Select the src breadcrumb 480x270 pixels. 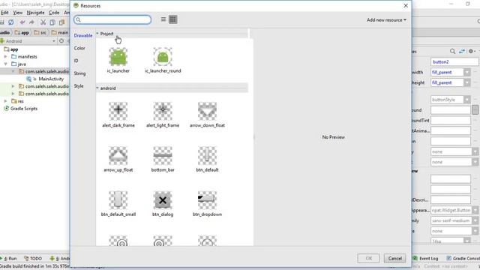point(40,32)
